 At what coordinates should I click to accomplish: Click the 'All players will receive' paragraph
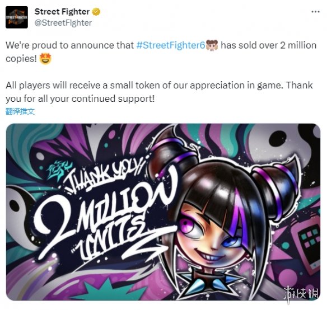(x=159, y=92)
